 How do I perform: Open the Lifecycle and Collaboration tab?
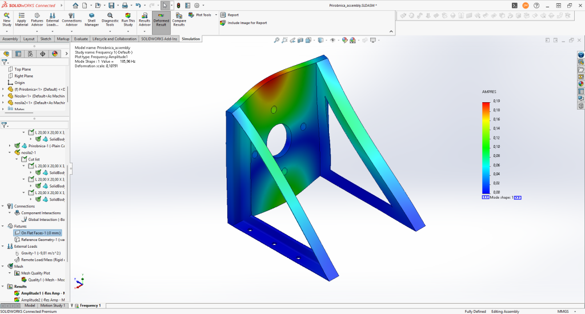114,39
